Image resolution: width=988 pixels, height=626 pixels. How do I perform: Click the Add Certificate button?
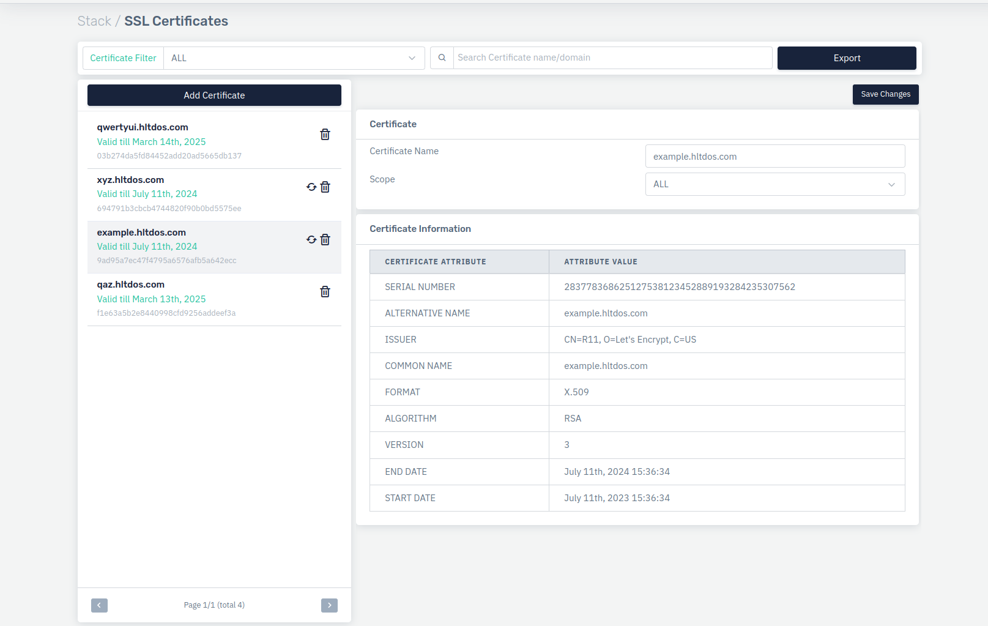[214, 95]
